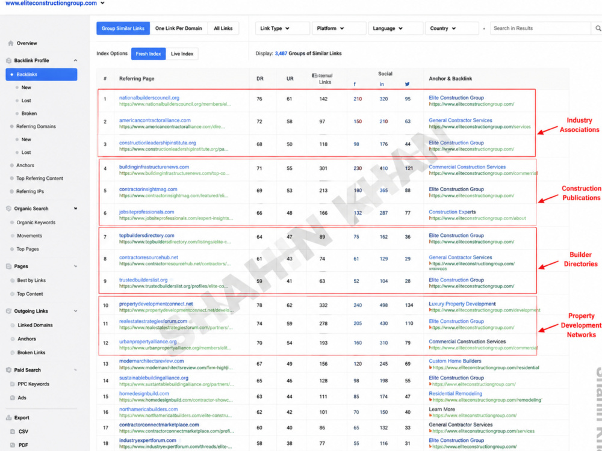Open the Country dropdown
This screenshot has width=602, height=451.
(x=452, y=28)
